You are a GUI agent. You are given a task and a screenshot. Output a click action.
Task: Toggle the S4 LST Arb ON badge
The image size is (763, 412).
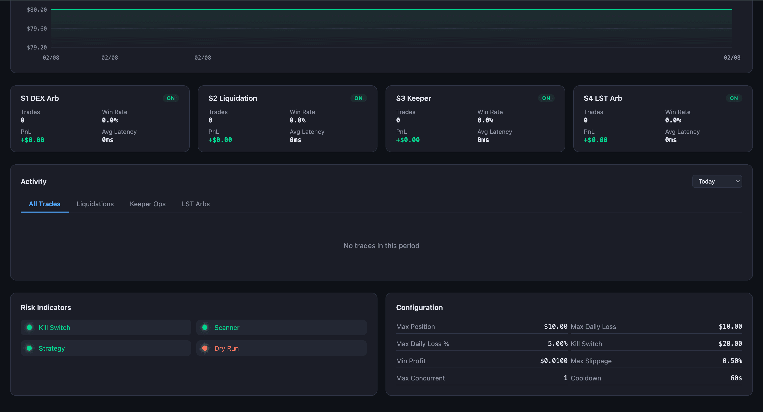734,98
